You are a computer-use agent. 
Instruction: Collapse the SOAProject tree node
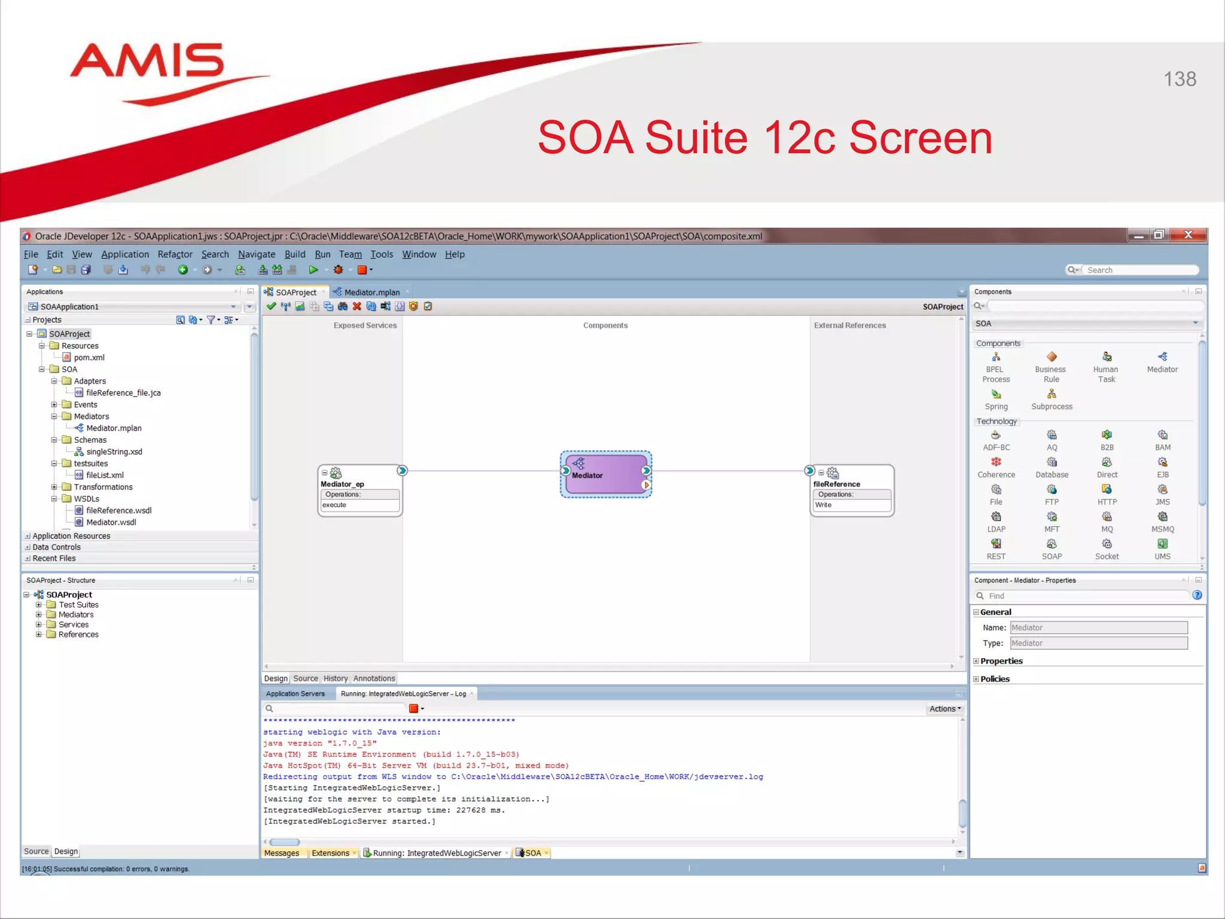pyautogui.click(x=29, y=334)
